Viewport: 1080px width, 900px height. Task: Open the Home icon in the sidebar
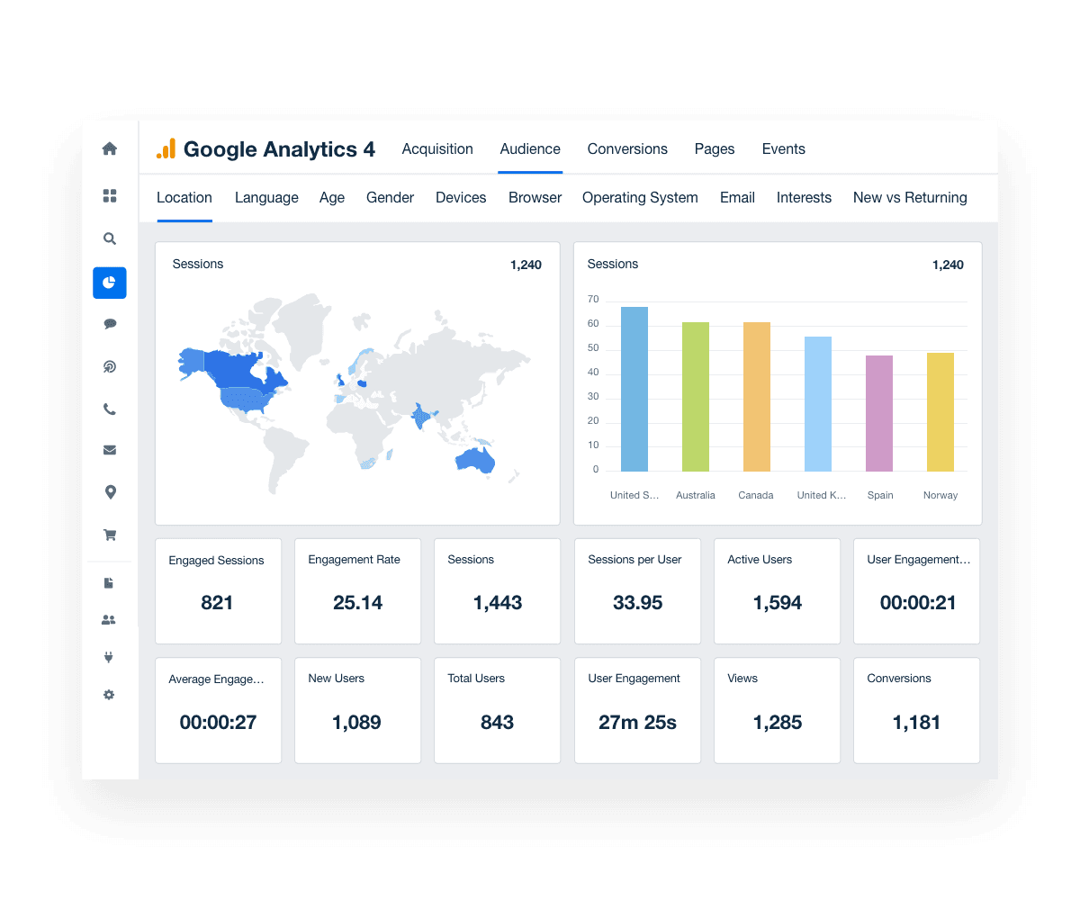point(109,148)
